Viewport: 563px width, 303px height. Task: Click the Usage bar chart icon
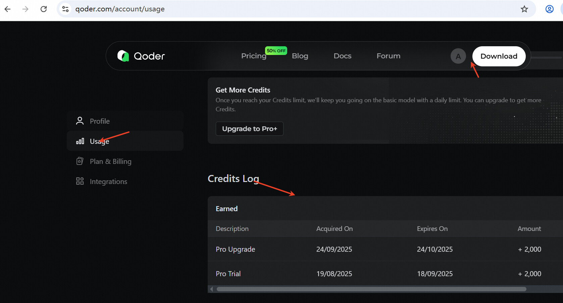pos(80,141)
